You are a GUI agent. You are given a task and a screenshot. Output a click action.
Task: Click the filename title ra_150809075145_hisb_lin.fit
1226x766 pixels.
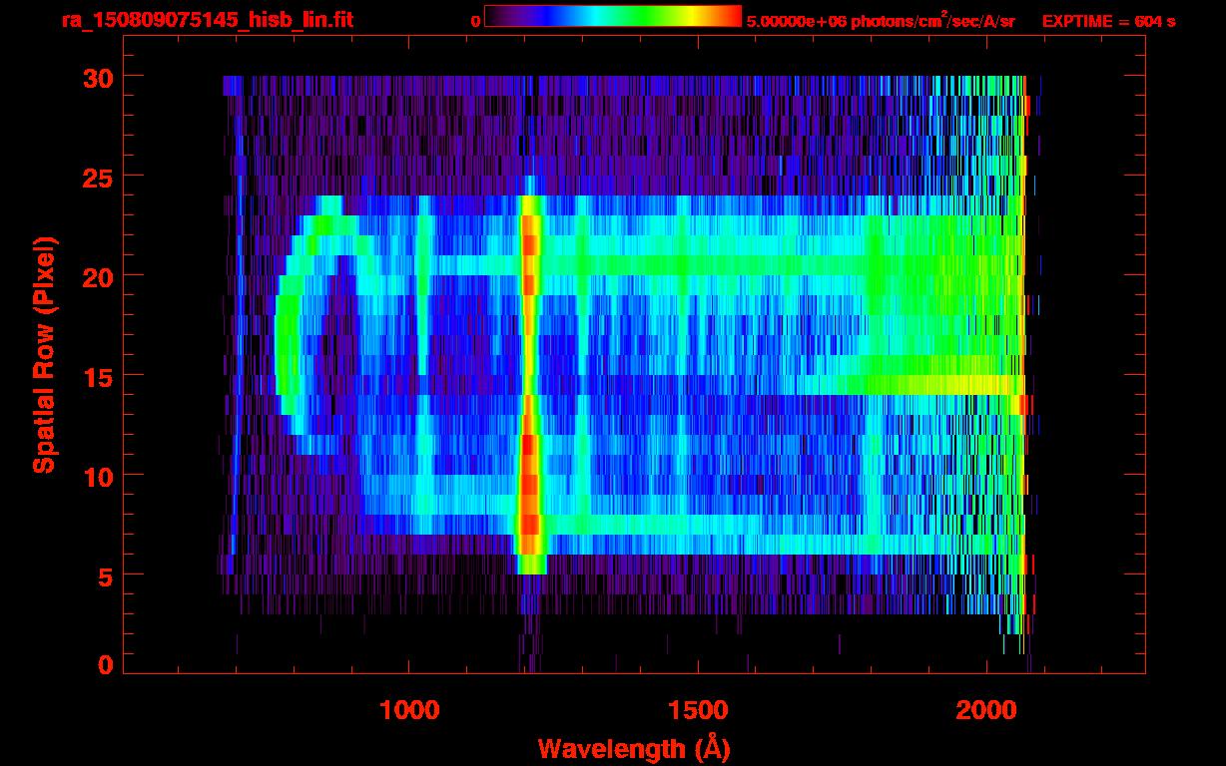coord(207,19)
